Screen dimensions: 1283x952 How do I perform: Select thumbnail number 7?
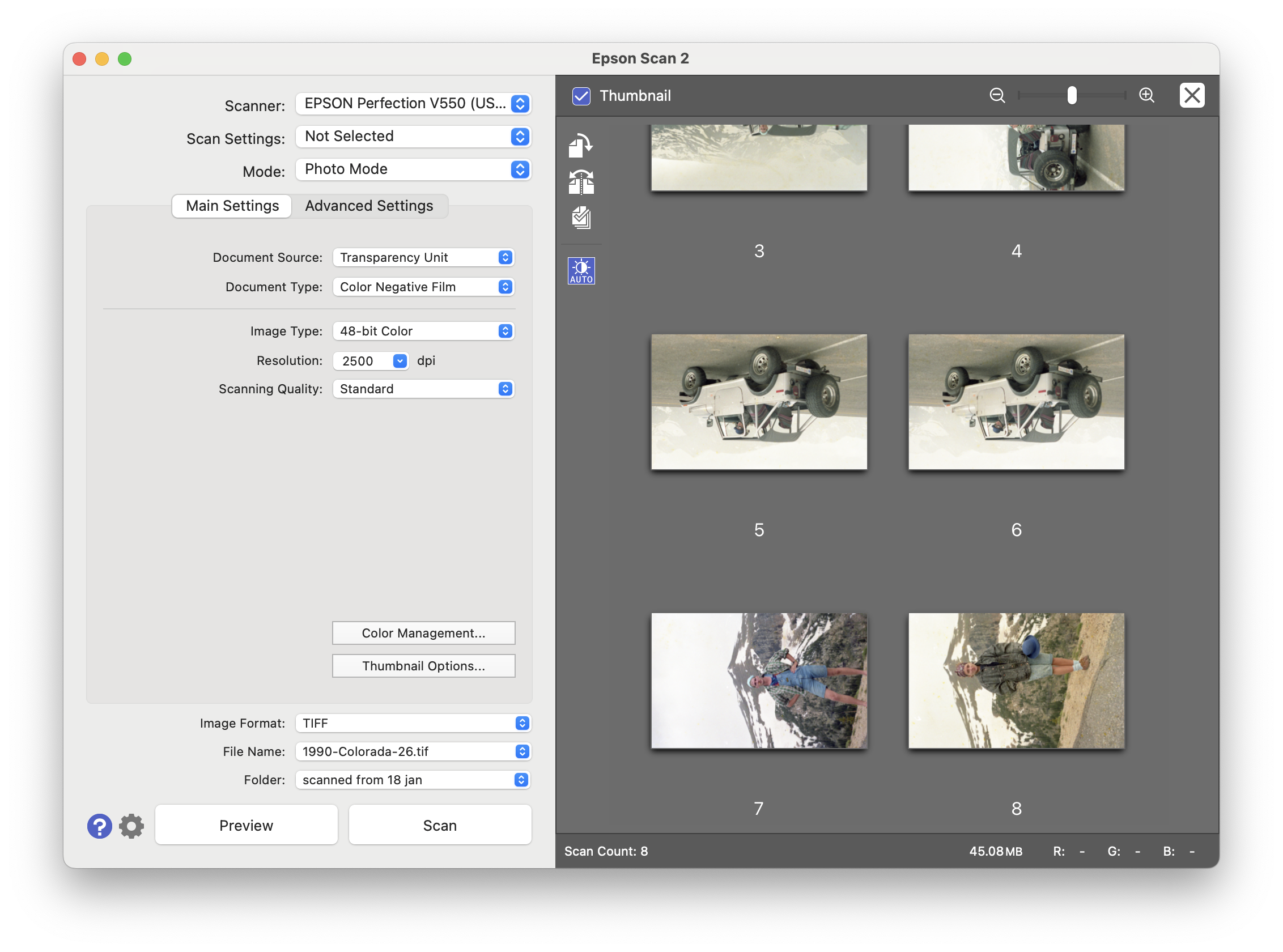tap(758, 681)
